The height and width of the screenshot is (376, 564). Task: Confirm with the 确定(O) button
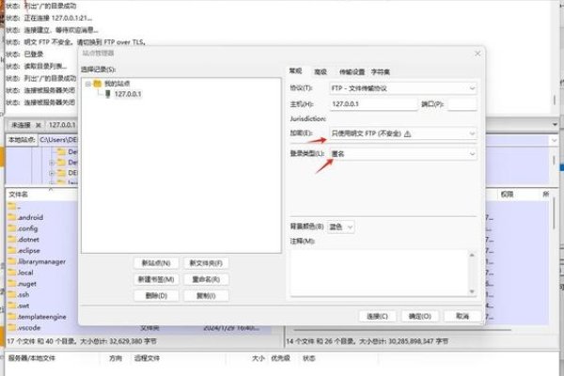420,316
